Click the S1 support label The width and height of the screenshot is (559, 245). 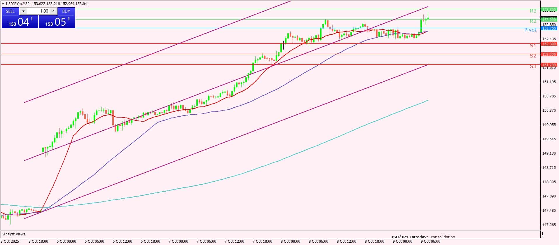click(533, 45)
